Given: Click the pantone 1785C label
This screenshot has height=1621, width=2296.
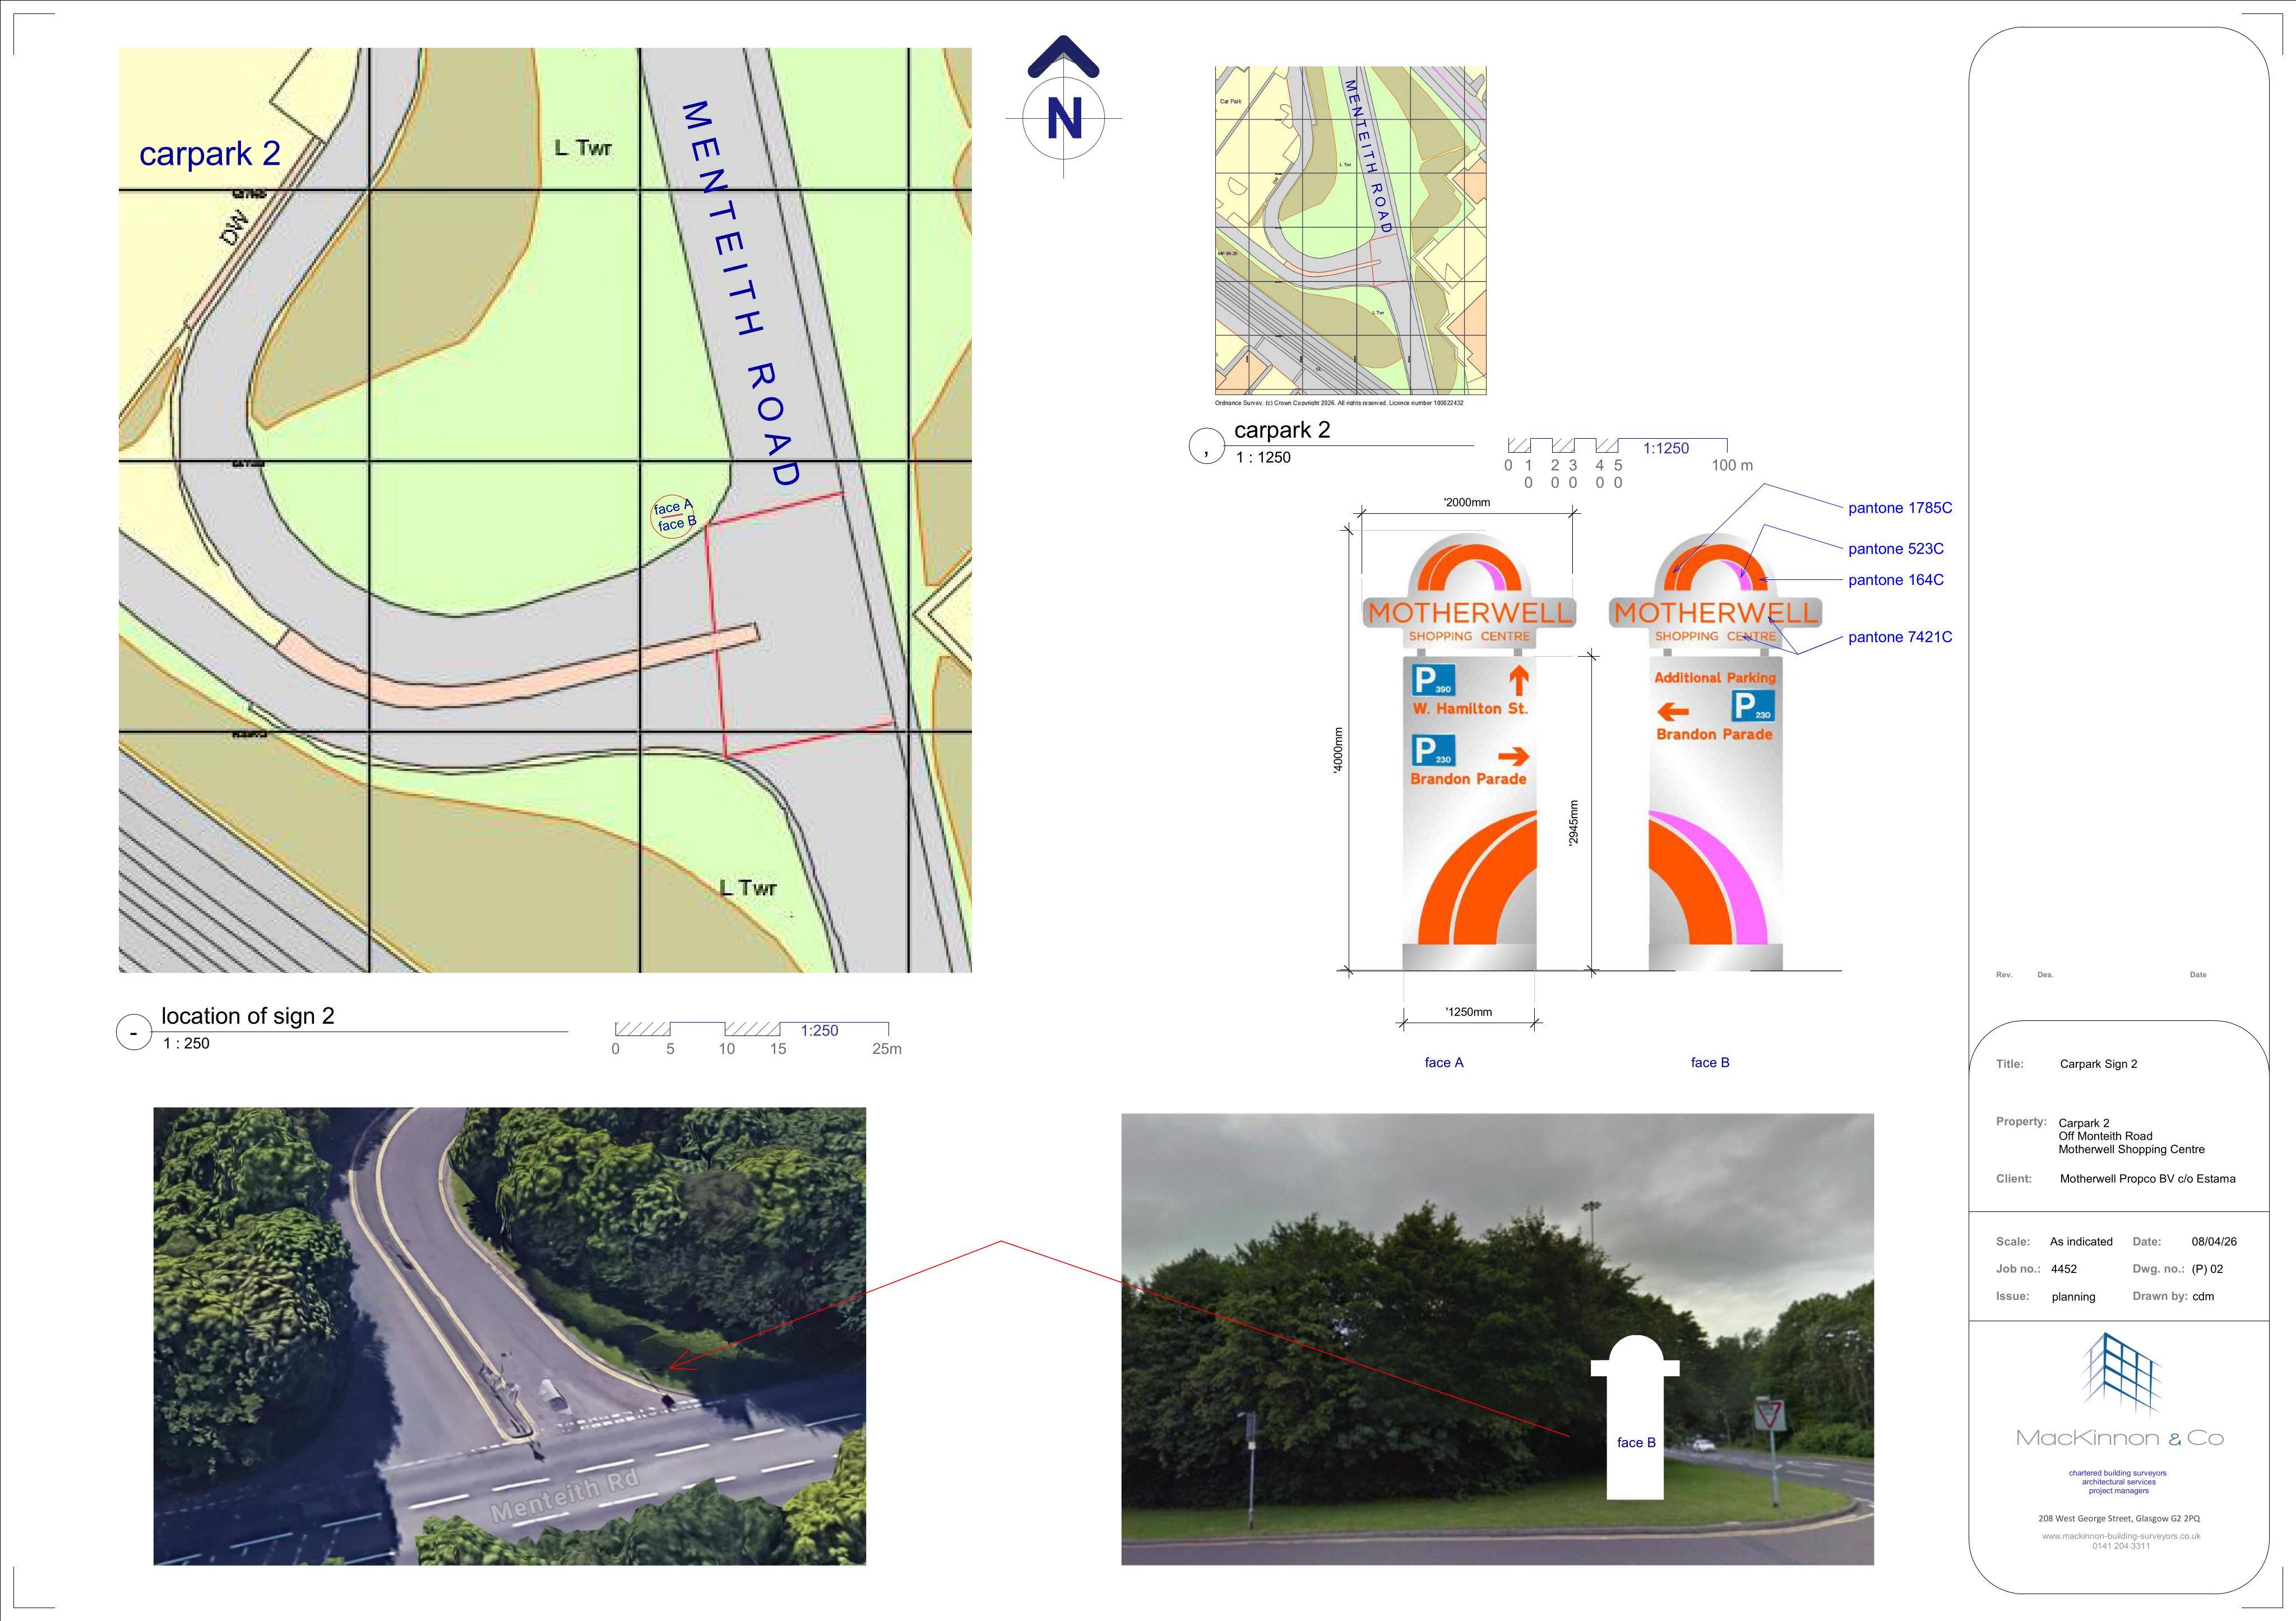Looking at the screenshot, I should 1900,508.
